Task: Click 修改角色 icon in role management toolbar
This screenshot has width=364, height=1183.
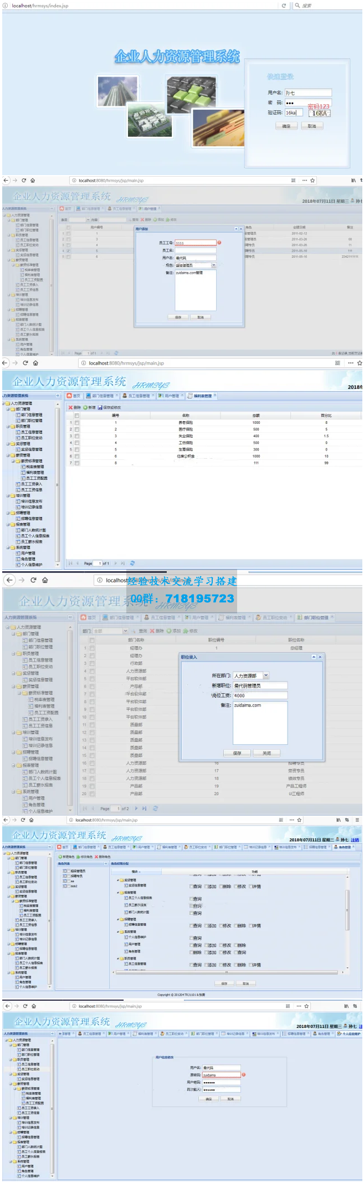Action: 78,857
